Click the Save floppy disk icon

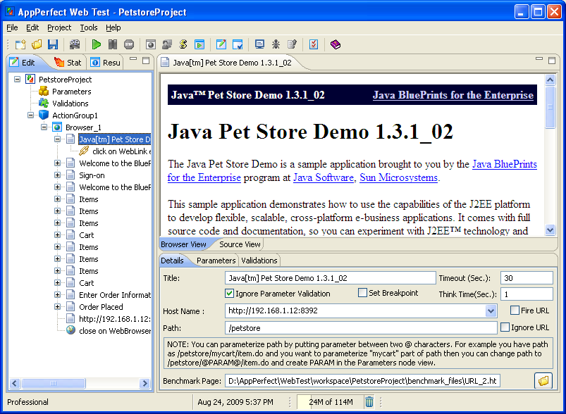tap(53, 44)
